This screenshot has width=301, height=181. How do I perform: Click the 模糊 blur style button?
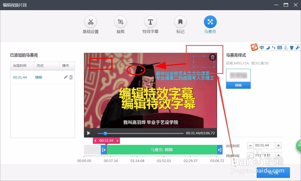coord(238,85)
